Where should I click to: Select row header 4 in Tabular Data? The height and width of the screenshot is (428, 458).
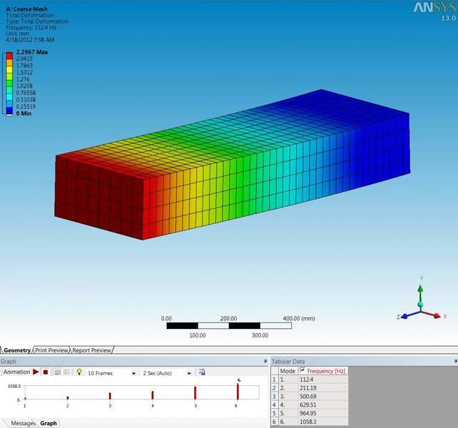274,405
